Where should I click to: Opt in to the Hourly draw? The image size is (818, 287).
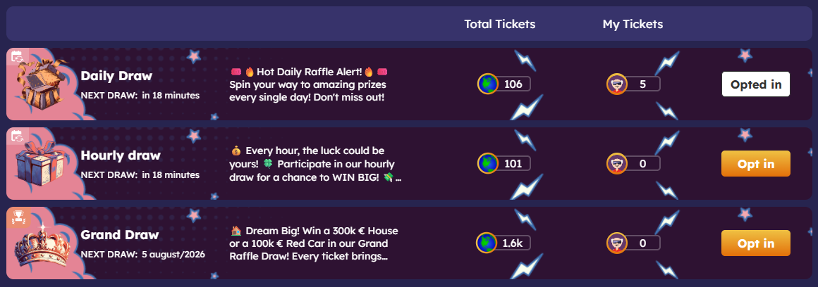755,164
